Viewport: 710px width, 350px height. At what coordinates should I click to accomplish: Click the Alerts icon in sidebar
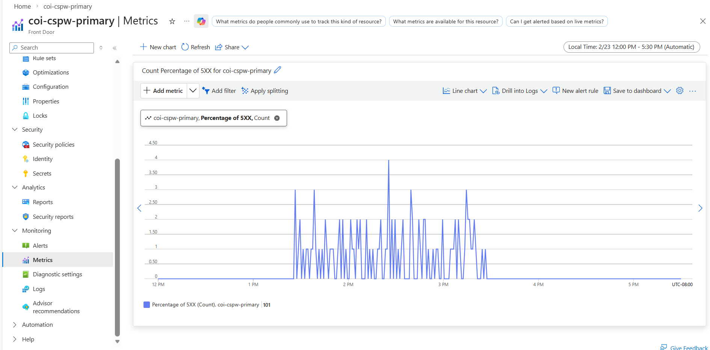[x=26, y=245]
